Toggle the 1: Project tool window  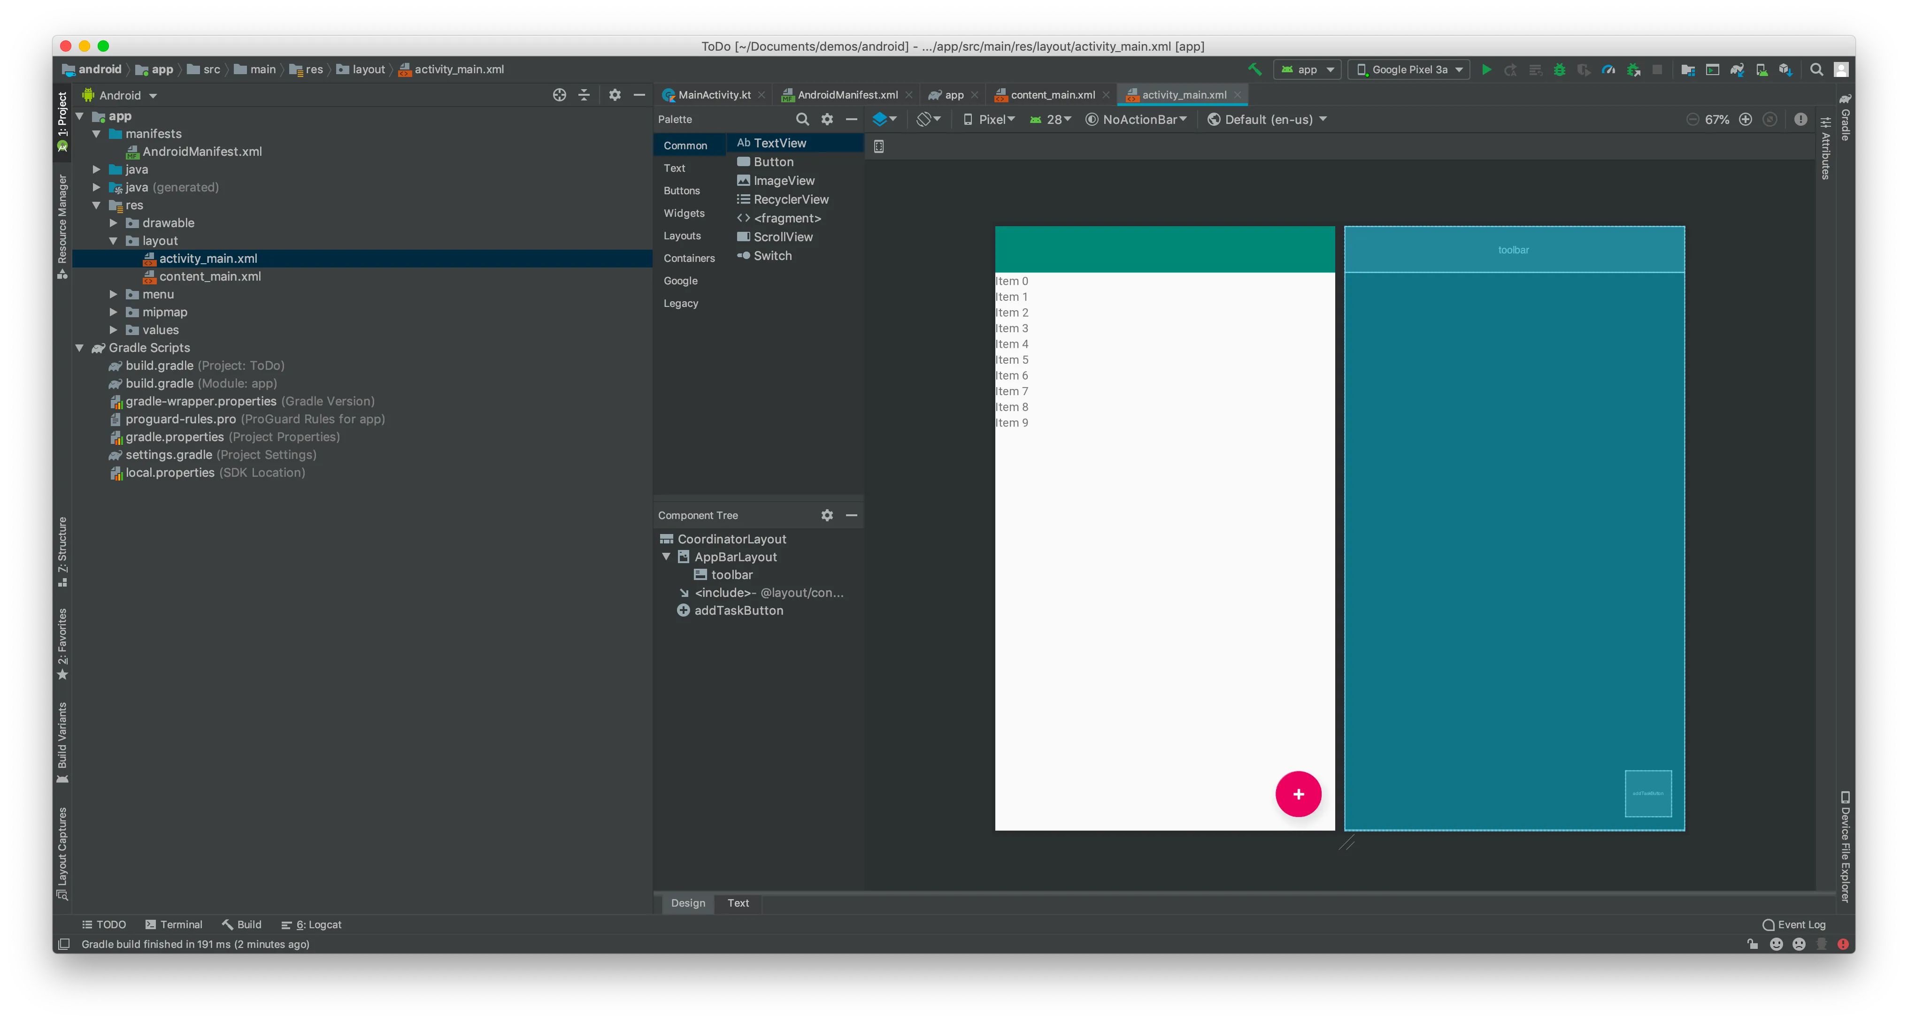pyautogui.click(x=62, y=122)
